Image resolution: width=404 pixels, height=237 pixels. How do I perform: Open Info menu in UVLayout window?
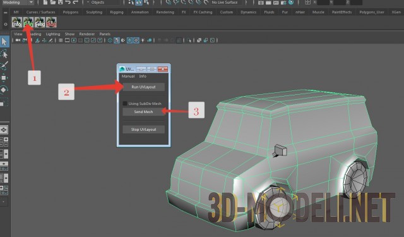pos(143,76)
